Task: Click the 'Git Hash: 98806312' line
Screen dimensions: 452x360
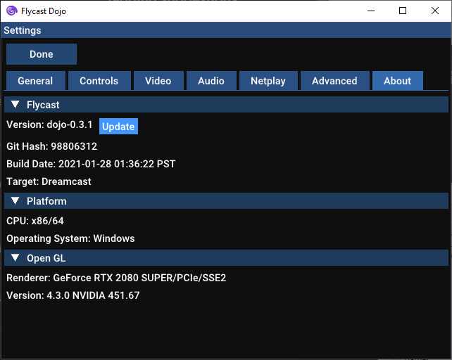Action: point(52,146)
